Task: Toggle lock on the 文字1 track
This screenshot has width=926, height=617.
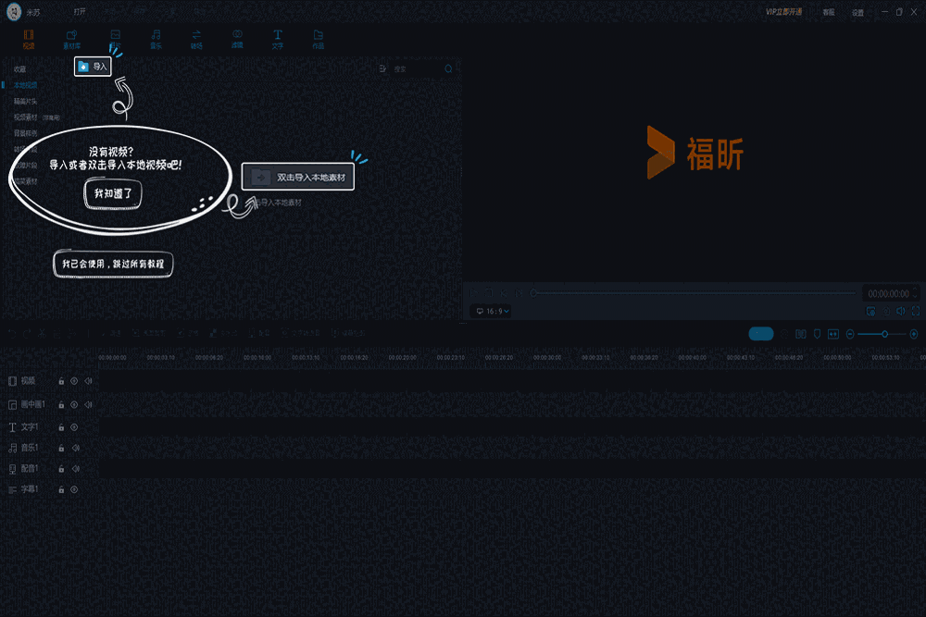Action: (61, 427)
